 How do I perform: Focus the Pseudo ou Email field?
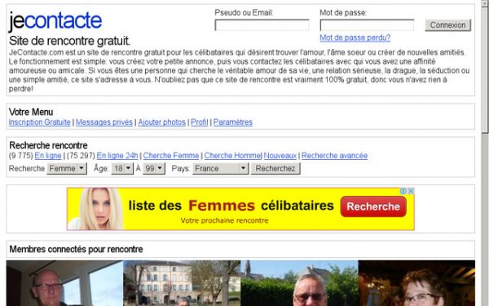[262, 25]
